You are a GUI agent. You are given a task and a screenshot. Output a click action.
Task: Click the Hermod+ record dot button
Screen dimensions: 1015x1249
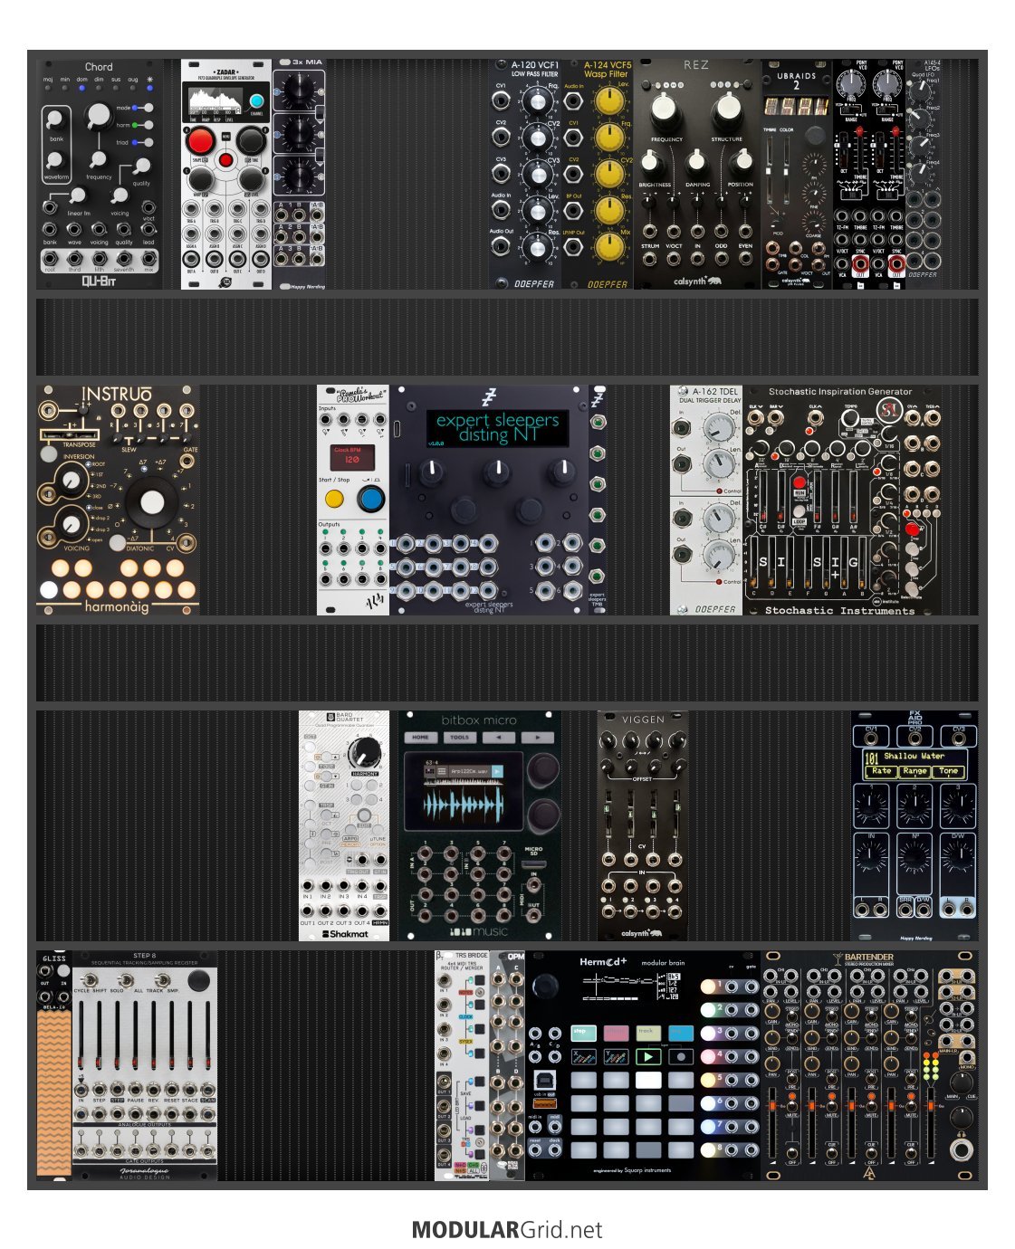point(681,1056)
